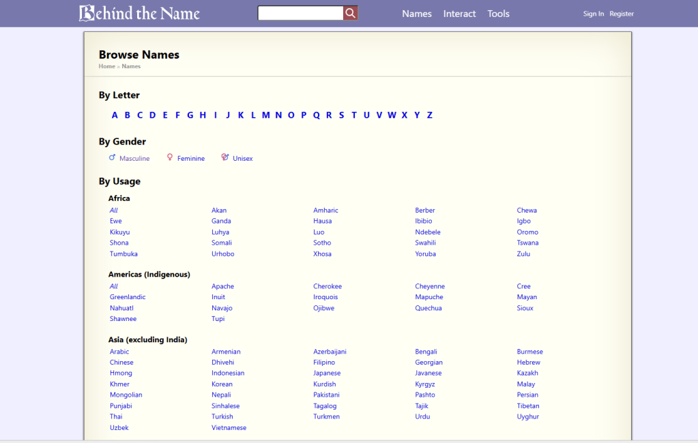Click the Masculine gender text link
698x443 pixels.
tap(134, 159)
